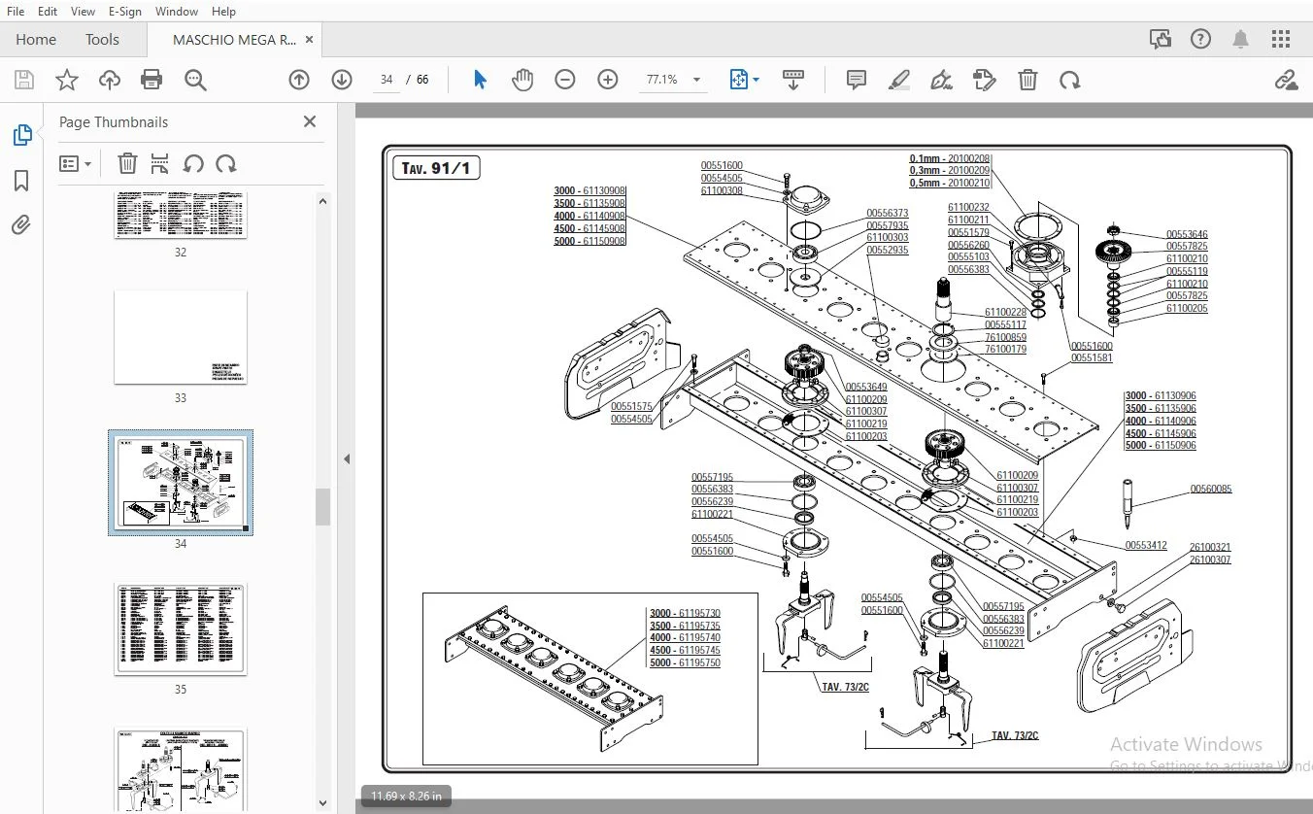Select the Highlight text tool
The width and height of the screenshot is (1313, 814).
click(899, 80)
